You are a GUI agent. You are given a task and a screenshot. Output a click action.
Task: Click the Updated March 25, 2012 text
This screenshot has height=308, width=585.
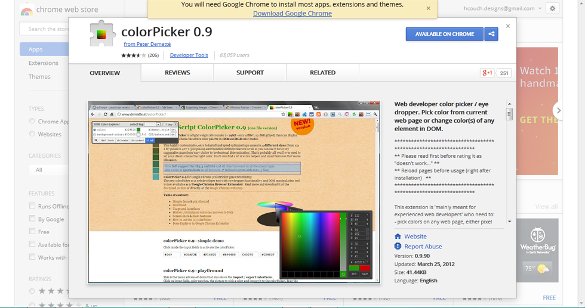click(424, 264)
